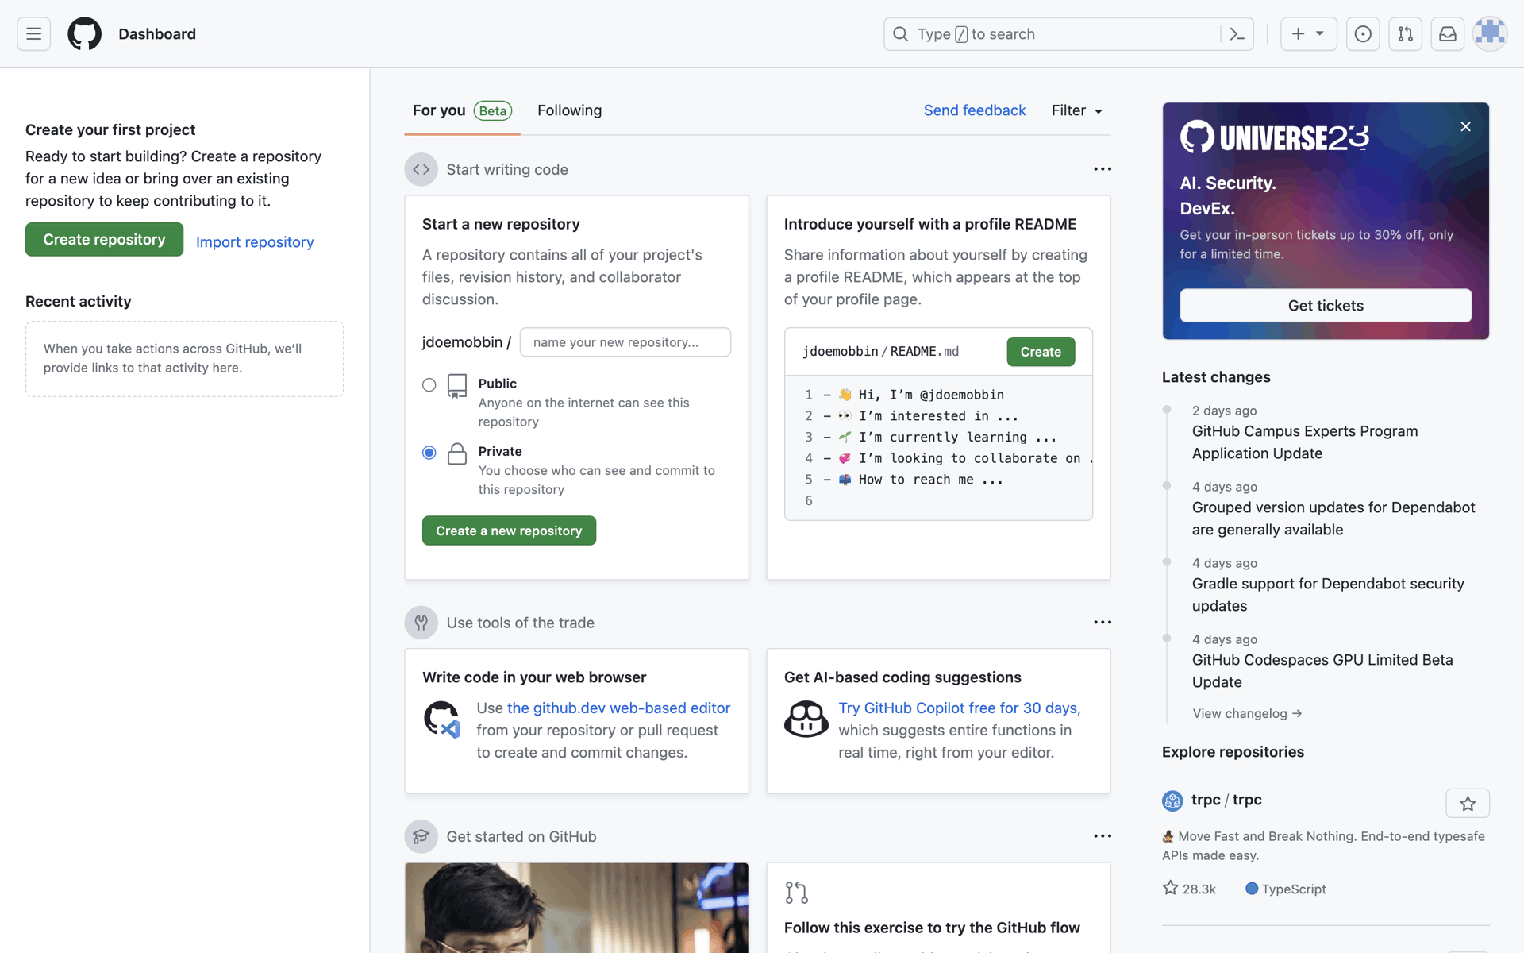The width and height of the screenshot is (1524, 953).
Task: Click Follow this exercise GitHub flow heading
Action: point(932,928)
